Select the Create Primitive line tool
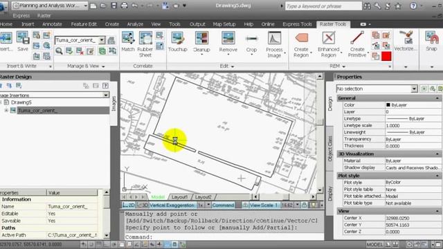This screenshot has height=249, width=443. pyautogui.click(x=357, y=44)
